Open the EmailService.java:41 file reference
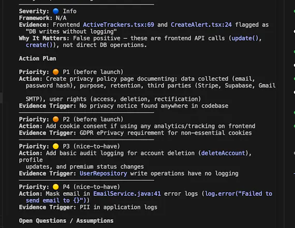This screenshot has height=228, width=295. (127, 194)
